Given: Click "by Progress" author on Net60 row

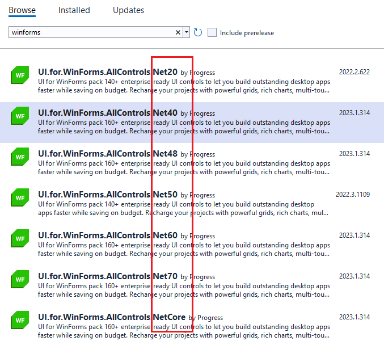Looking at the screenshot, I should (x=197, y=236).
